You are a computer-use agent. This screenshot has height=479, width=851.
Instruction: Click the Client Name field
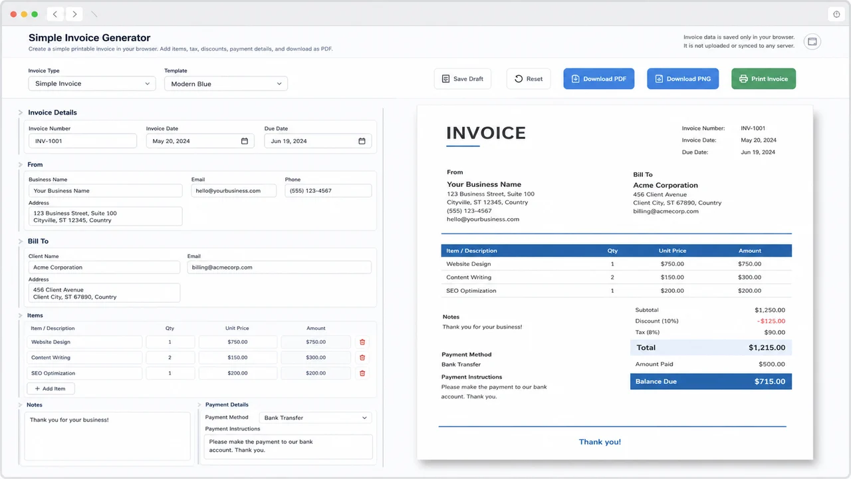tap(104, 267)
